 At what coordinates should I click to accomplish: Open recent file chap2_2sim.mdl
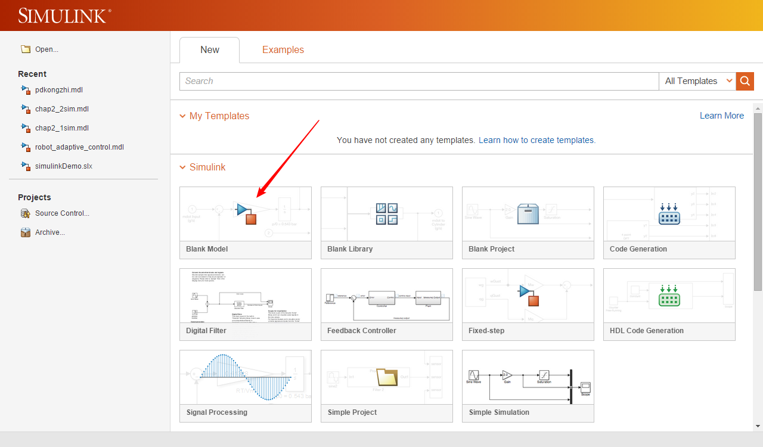[x=62, y=109]
